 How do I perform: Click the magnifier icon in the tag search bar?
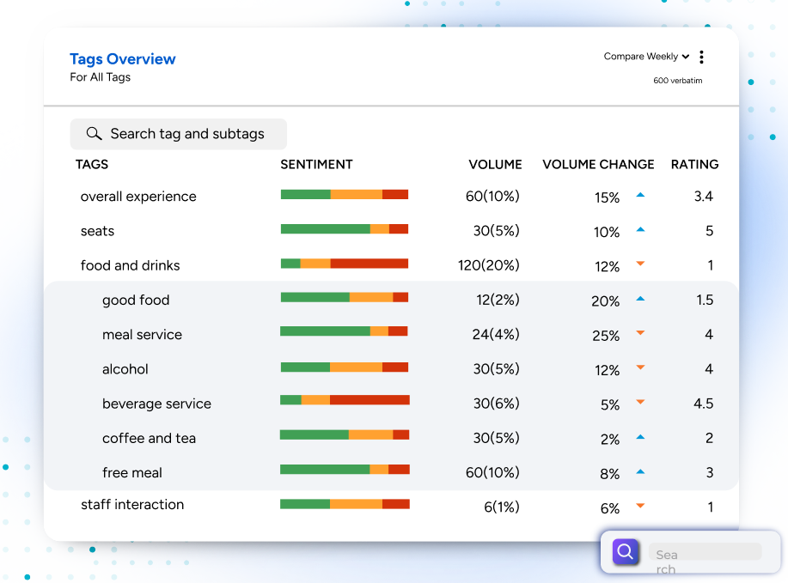94,134
